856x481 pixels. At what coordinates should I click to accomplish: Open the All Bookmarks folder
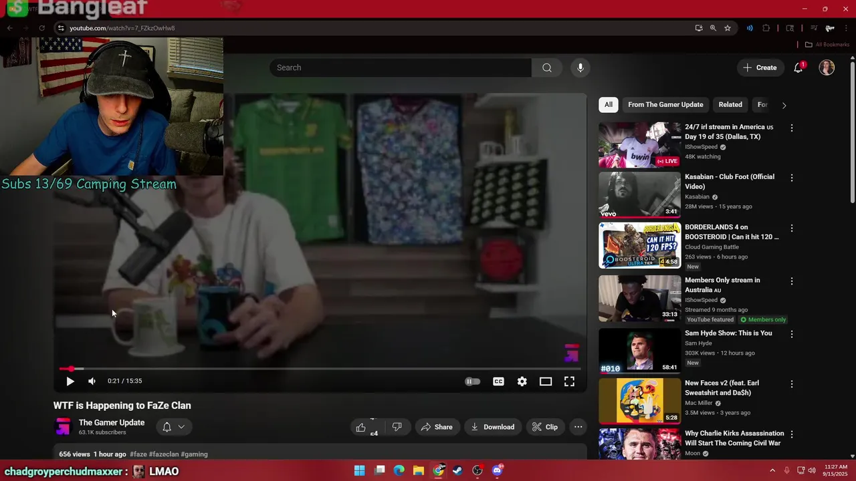[827, 45]
